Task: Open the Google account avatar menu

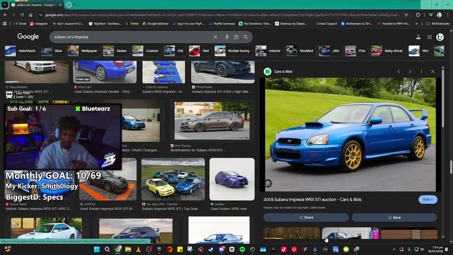Action: 440,37
